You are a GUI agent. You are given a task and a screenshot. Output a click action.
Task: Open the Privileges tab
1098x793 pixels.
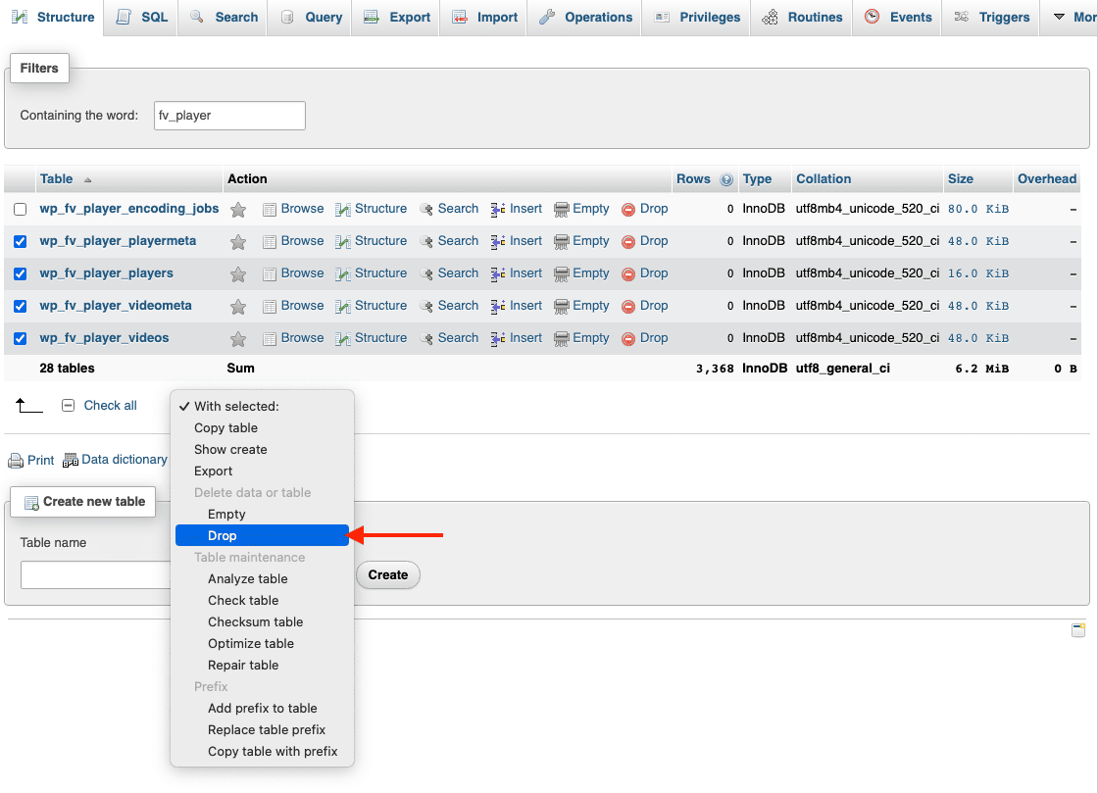pos(696,17)
